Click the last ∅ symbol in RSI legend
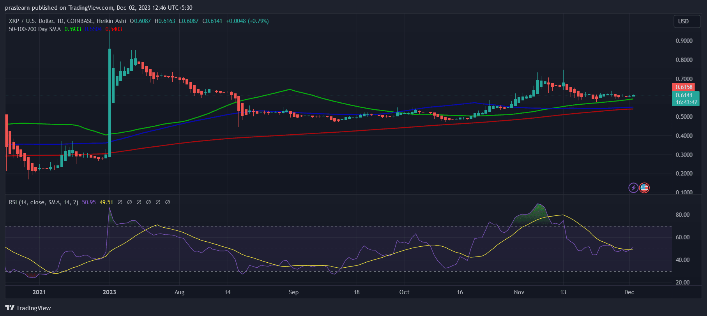 (168, 202)
